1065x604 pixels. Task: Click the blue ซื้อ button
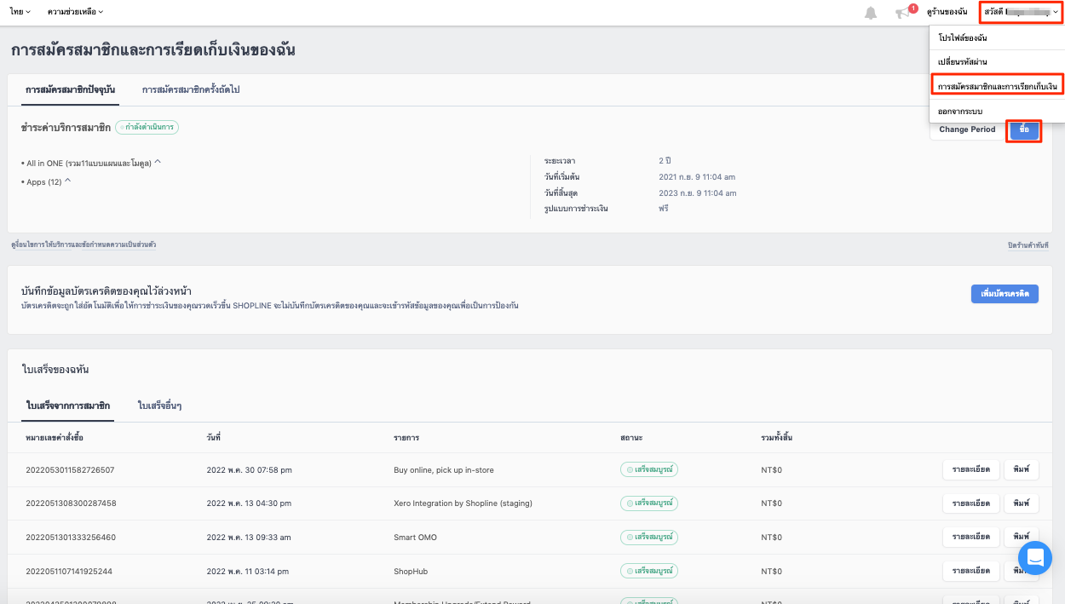1024,130
